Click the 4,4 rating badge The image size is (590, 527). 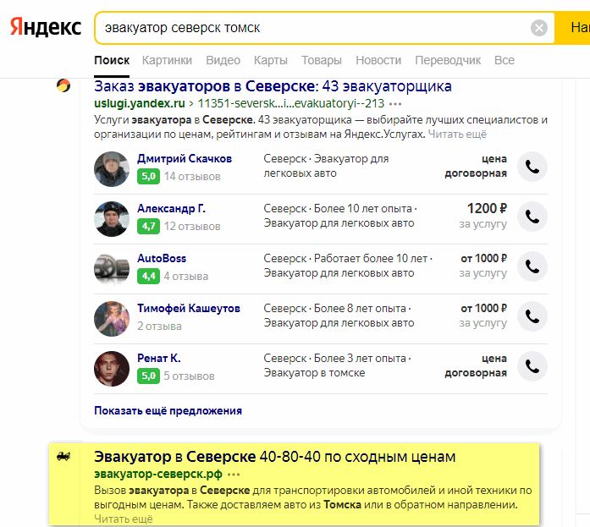pyautogui.click(x=149, y=277)
